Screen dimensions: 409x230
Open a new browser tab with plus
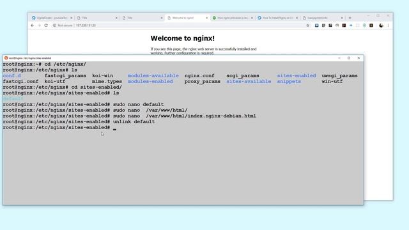pos(350,18)
